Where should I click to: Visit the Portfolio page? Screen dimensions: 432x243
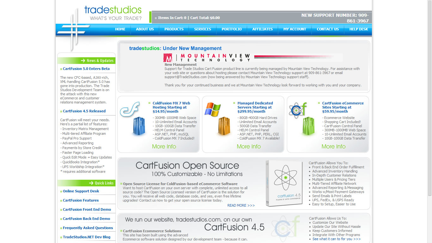(231, 29)
